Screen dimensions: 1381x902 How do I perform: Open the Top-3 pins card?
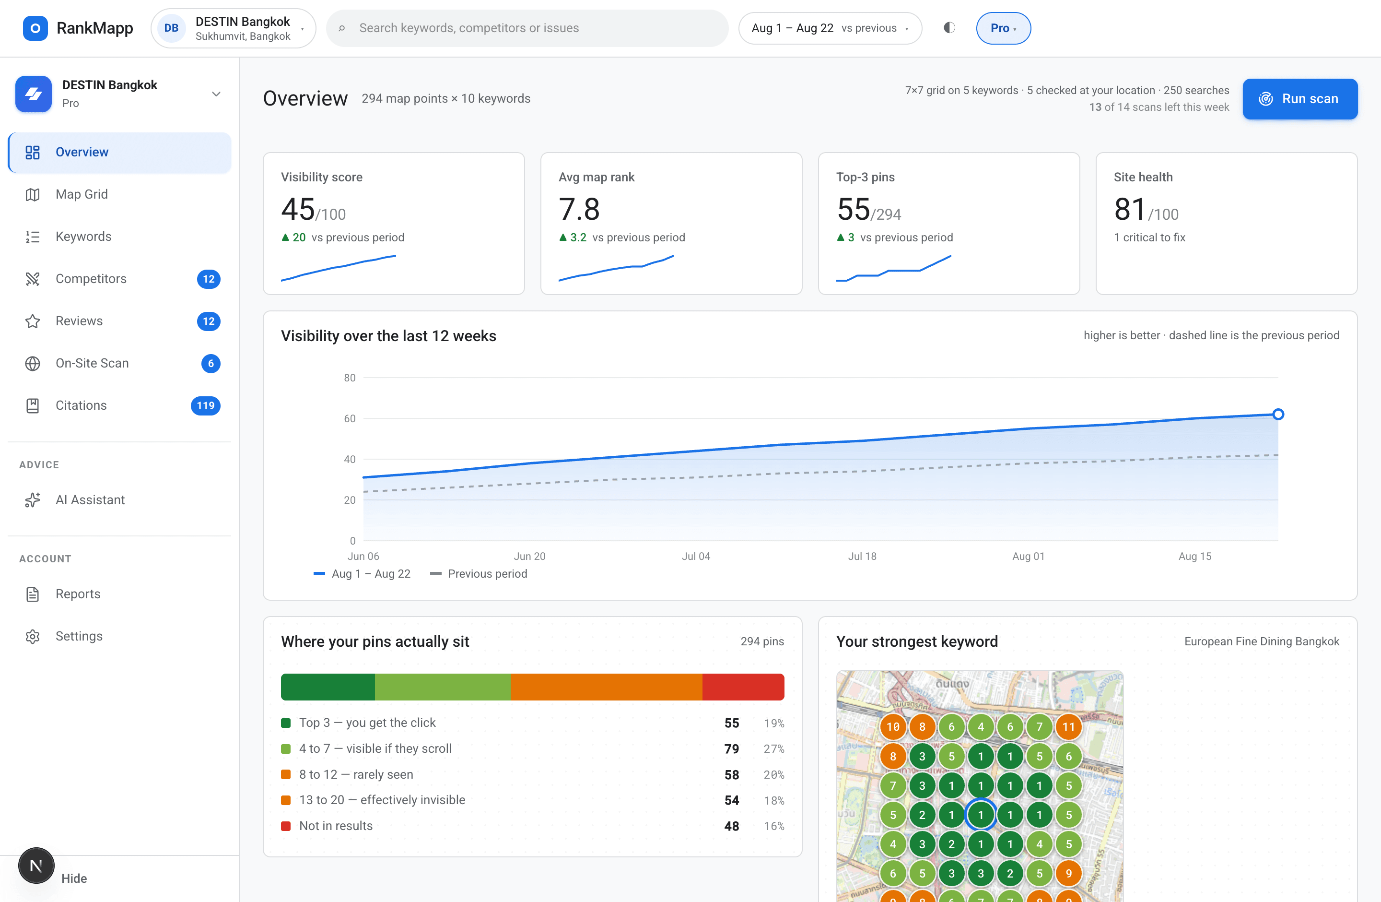click(x=948, y=224)
